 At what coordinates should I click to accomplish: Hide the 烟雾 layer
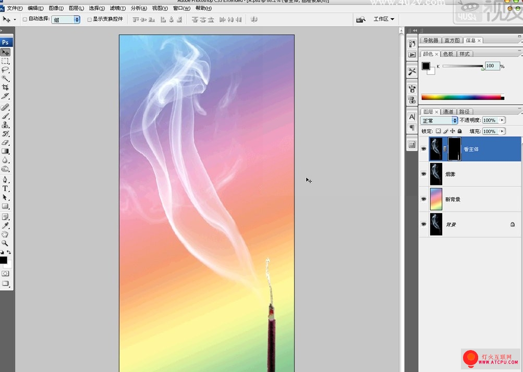tap(423, 174)
